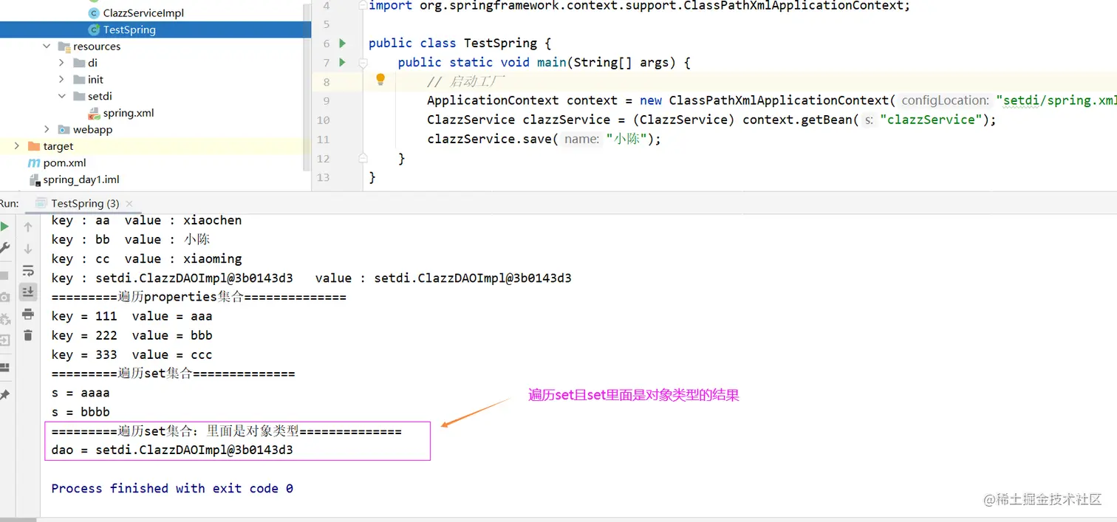Toggle scroll to end of console
The height and width of the screenshot is (522, 1117).
tap(28, 292)
